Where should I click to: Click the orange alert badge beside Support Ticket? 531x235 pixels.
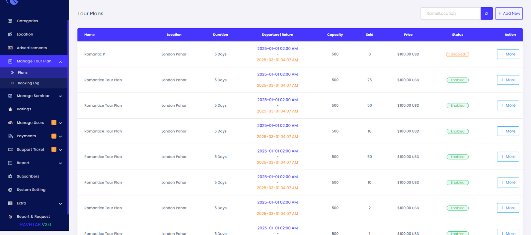click(54, 150)
